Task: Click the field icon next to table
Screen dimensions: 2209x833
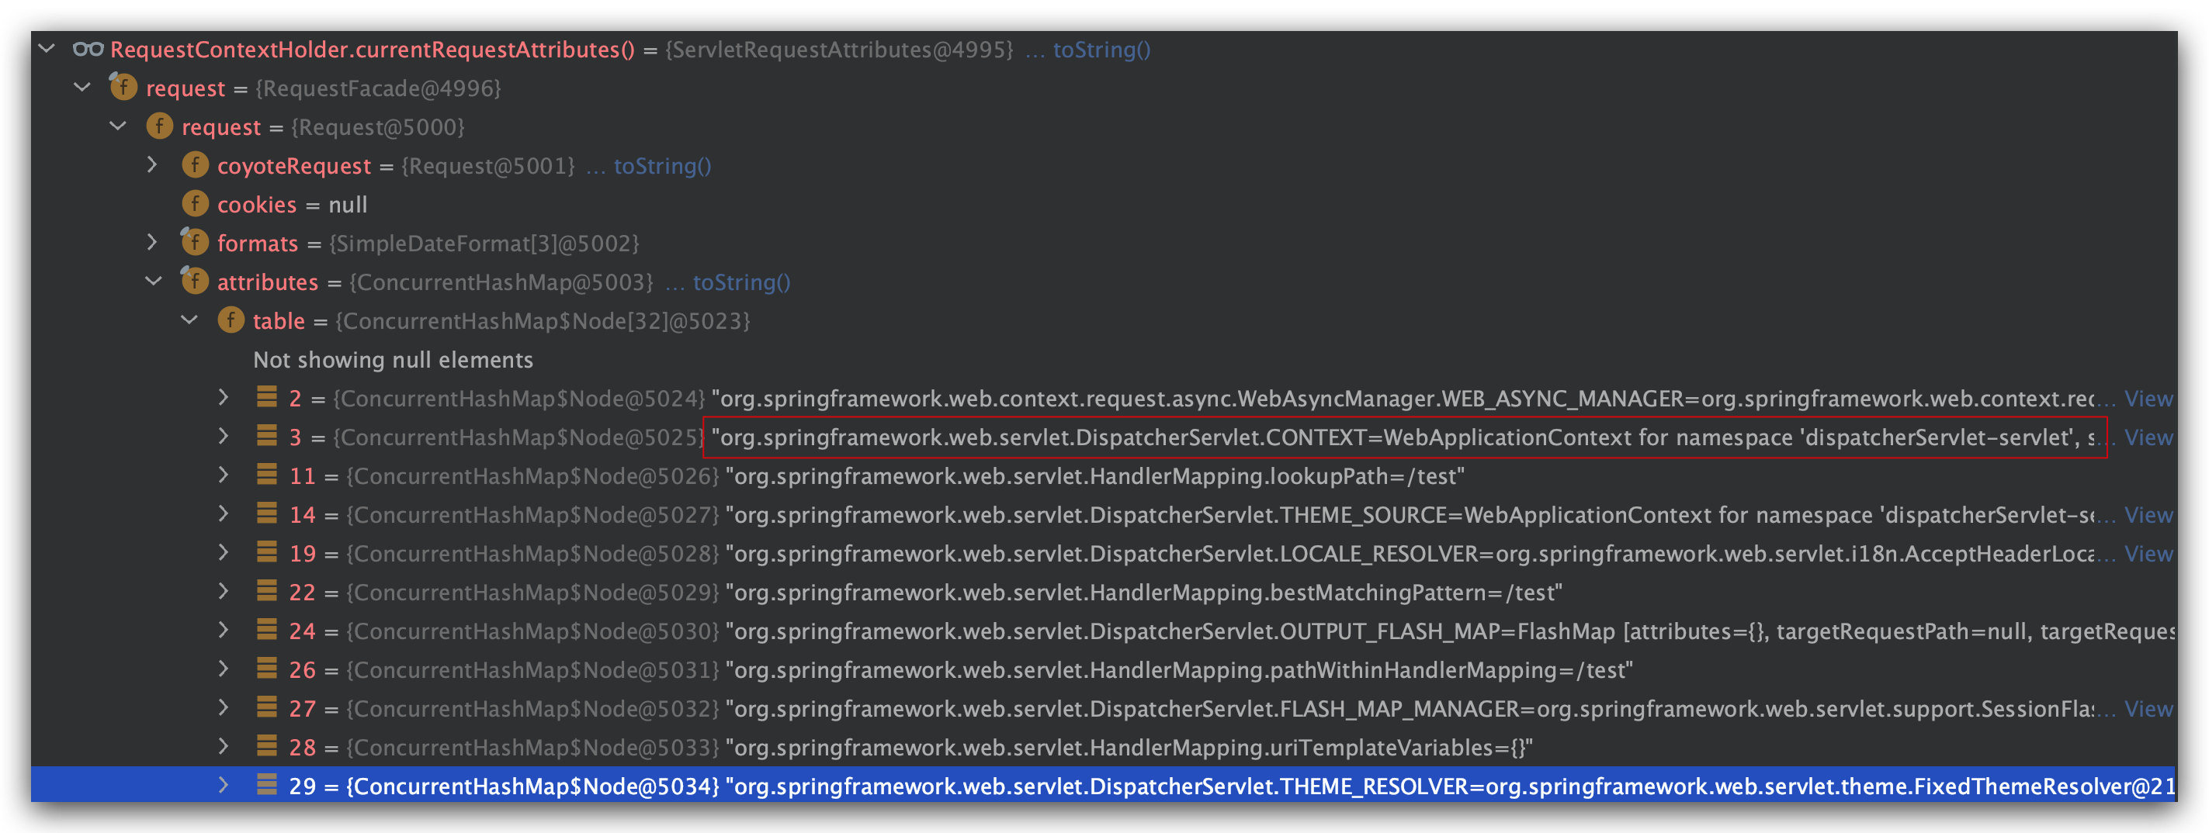Action: (231, 320)
